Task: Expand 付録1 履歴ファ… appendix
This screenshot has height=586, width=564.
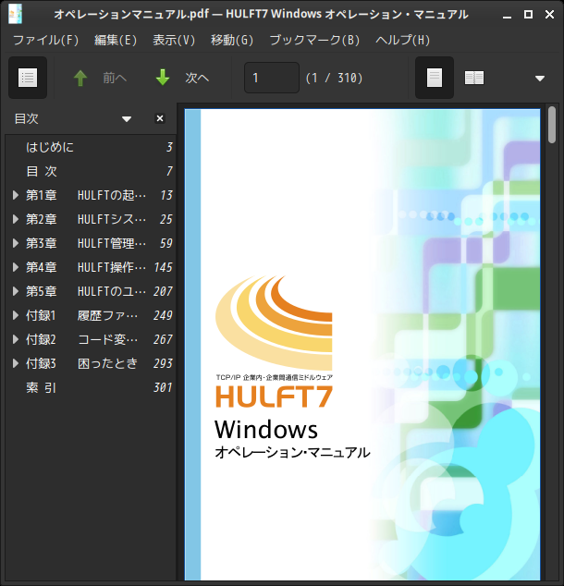Action: coord(16,315)
